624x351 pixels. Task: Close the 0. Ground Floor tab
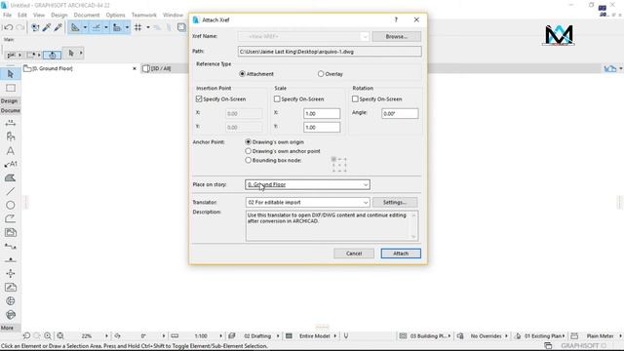coord(135,69)
